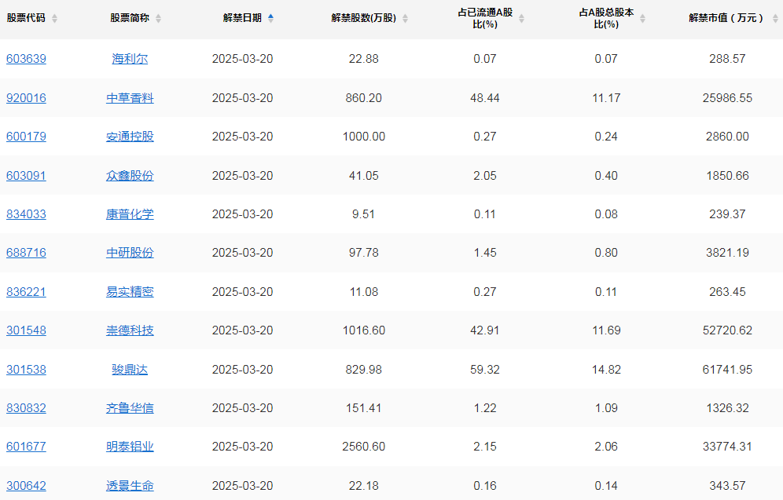Open stock code link 603639
The width and height of the screenshot is (783, 500).
click(x=26, y=59)
